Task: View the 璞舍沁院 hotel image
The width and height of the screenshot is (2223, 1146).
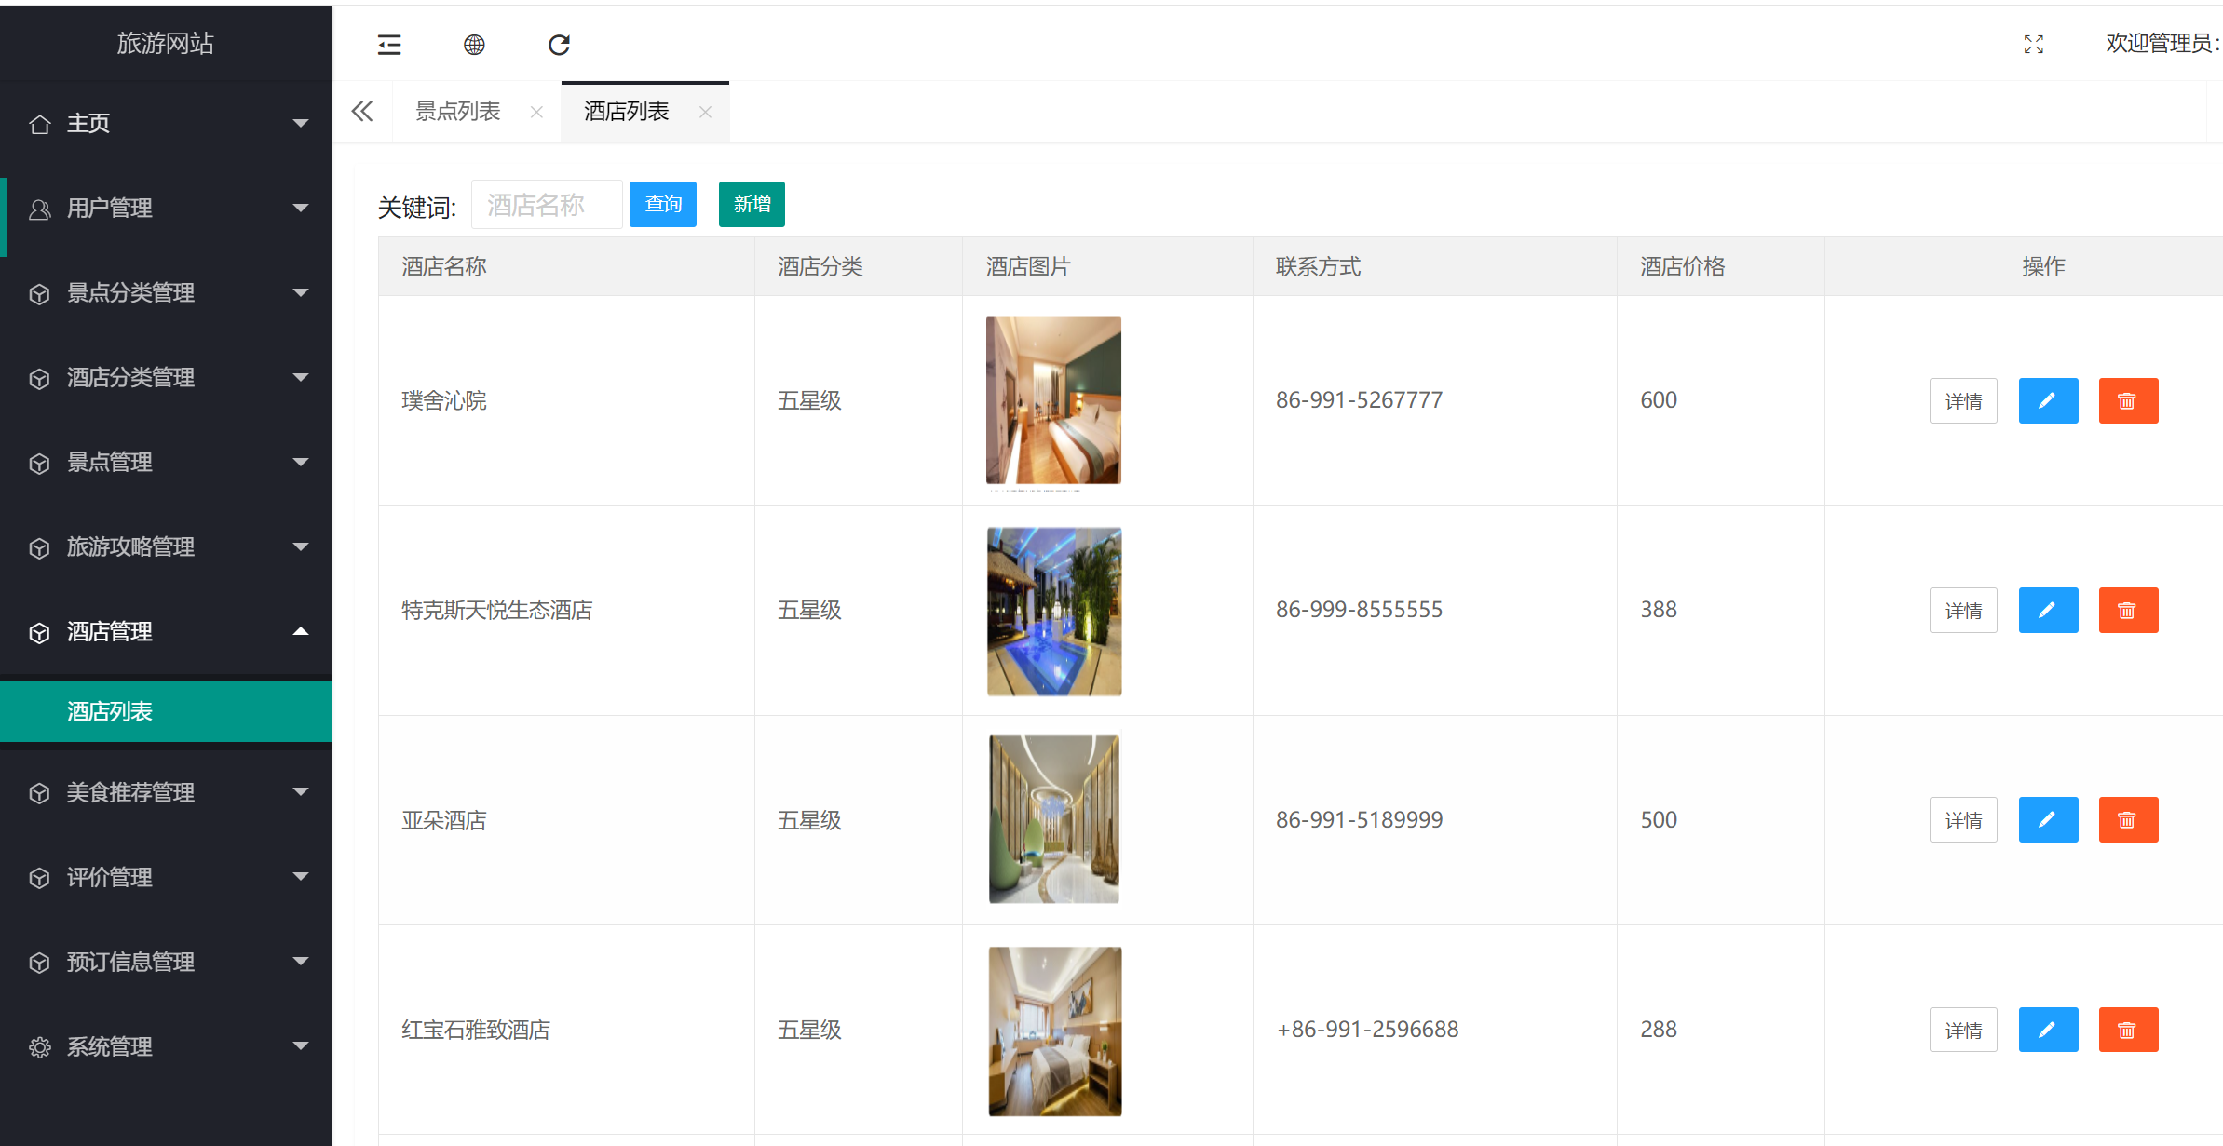Action: 1053,400
